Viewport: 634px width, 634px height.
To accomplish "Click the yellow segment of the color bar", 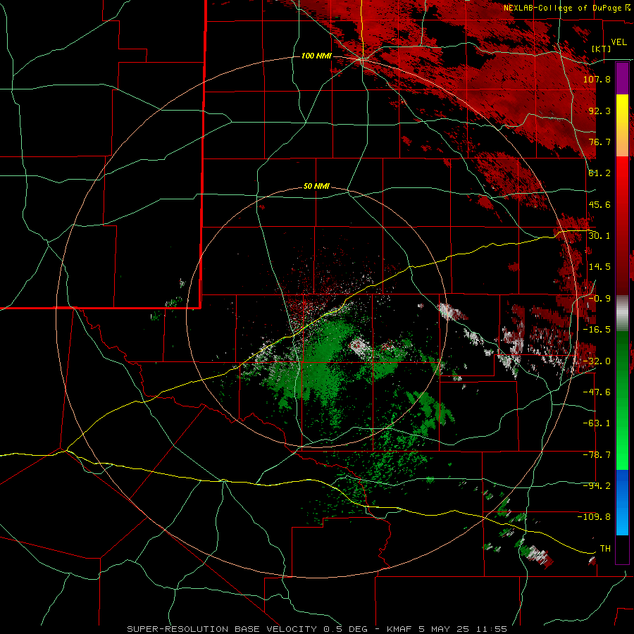I will tap(622, 110).
